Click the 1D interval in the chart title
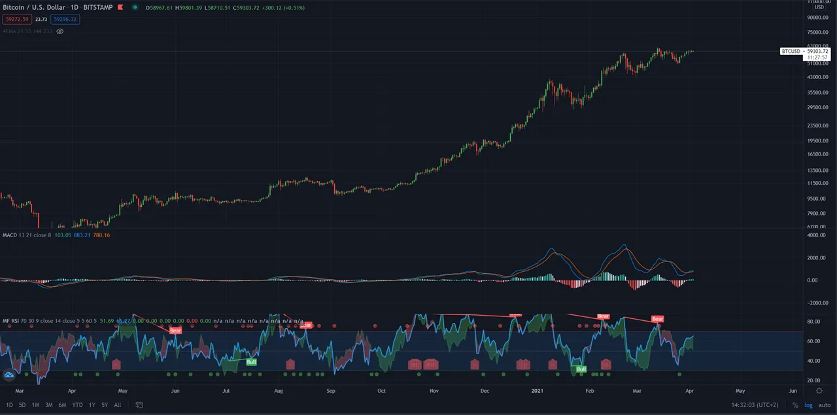Screen dimensions: 837x415 tap(75, 7)
